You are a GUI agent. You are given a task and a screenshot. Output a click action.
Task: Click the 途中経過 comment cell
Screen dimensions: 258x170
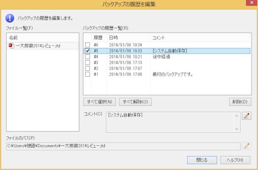(161, 57)
